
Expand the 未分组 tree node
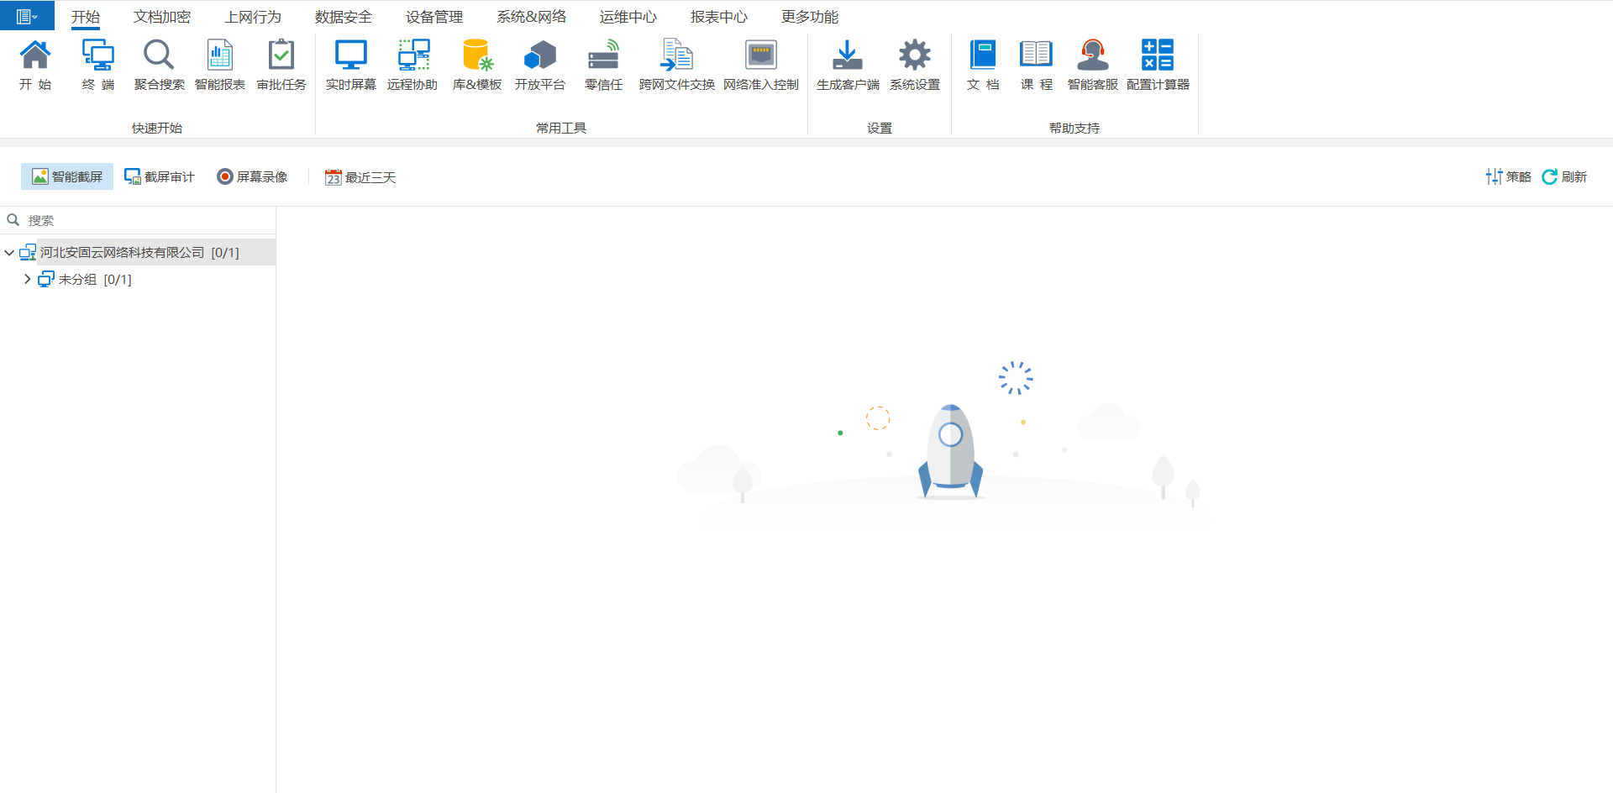[27, 279]
